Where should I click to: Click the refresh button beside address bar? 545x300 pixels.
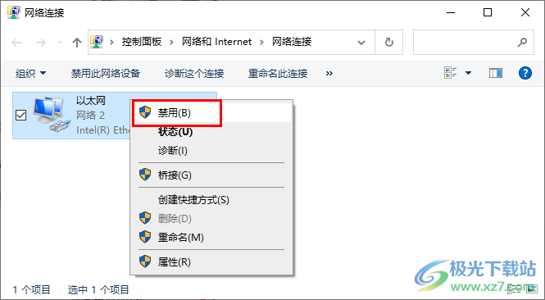[x=389, y=43]
